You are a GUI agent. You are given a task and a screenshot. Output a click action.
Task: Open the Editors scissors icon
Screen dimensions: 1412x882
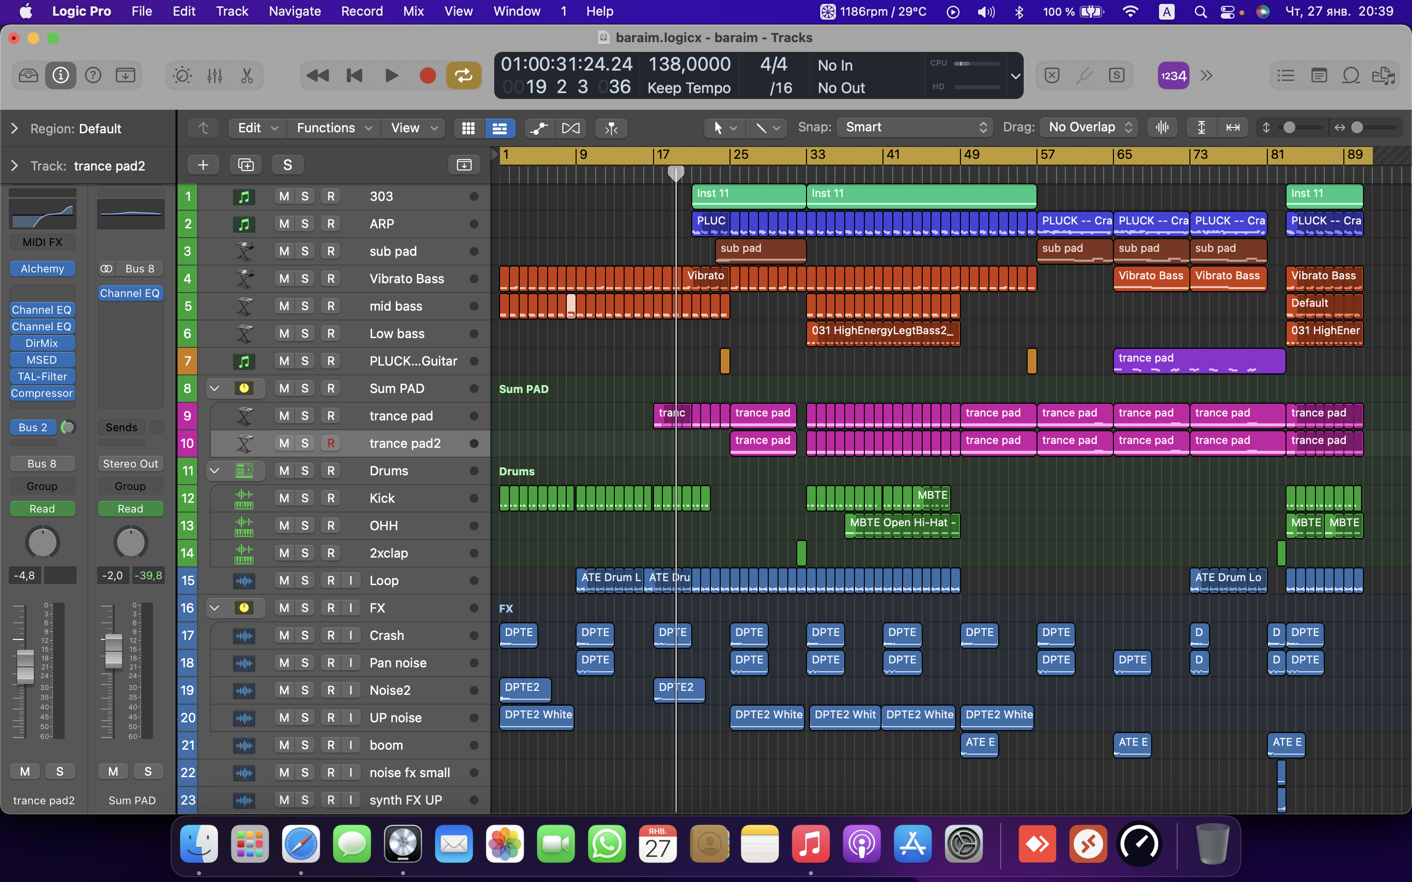(247, 75)
